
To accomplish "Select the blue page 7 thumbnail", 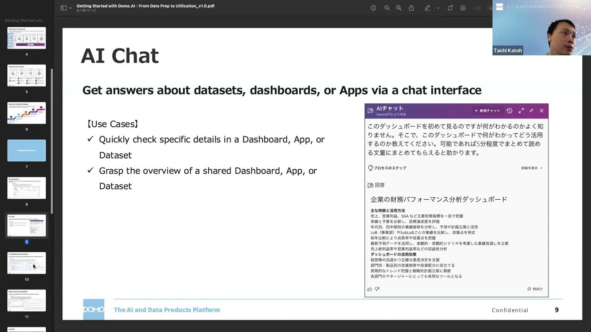I will point(26,150).
